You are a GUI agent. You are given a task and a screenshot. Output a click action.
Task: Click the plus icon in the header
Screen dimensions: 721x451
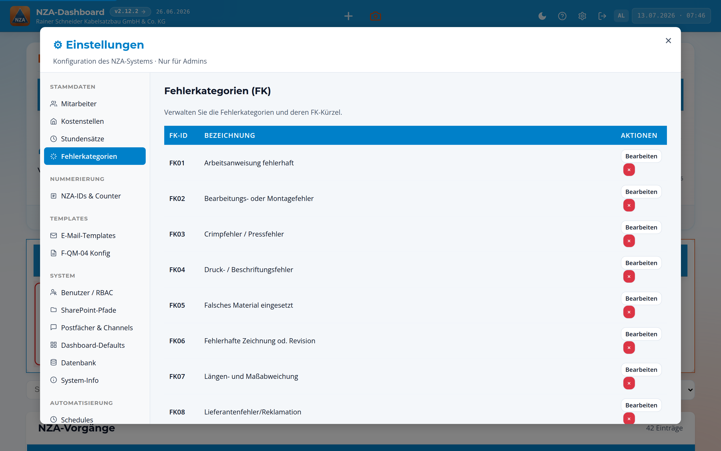[x=348, y=16]
